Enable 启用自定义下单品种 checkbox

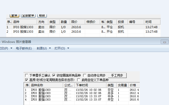coord(79,80)
